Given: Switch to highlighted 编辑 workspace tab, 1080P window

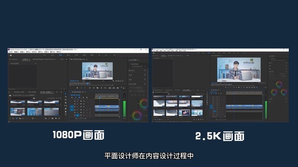Looking at the screenshot, I should pos(61,55).
